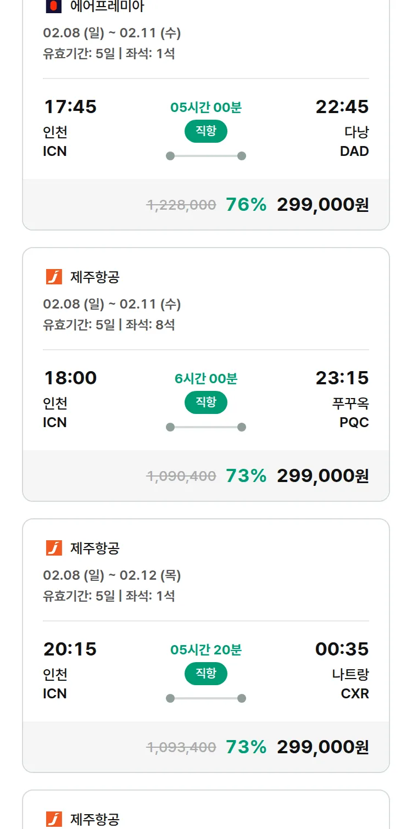Viewport: 412px width, 829px height.
Task: Click the direct flight badge for Nha Trang
Action: (205, 674)
